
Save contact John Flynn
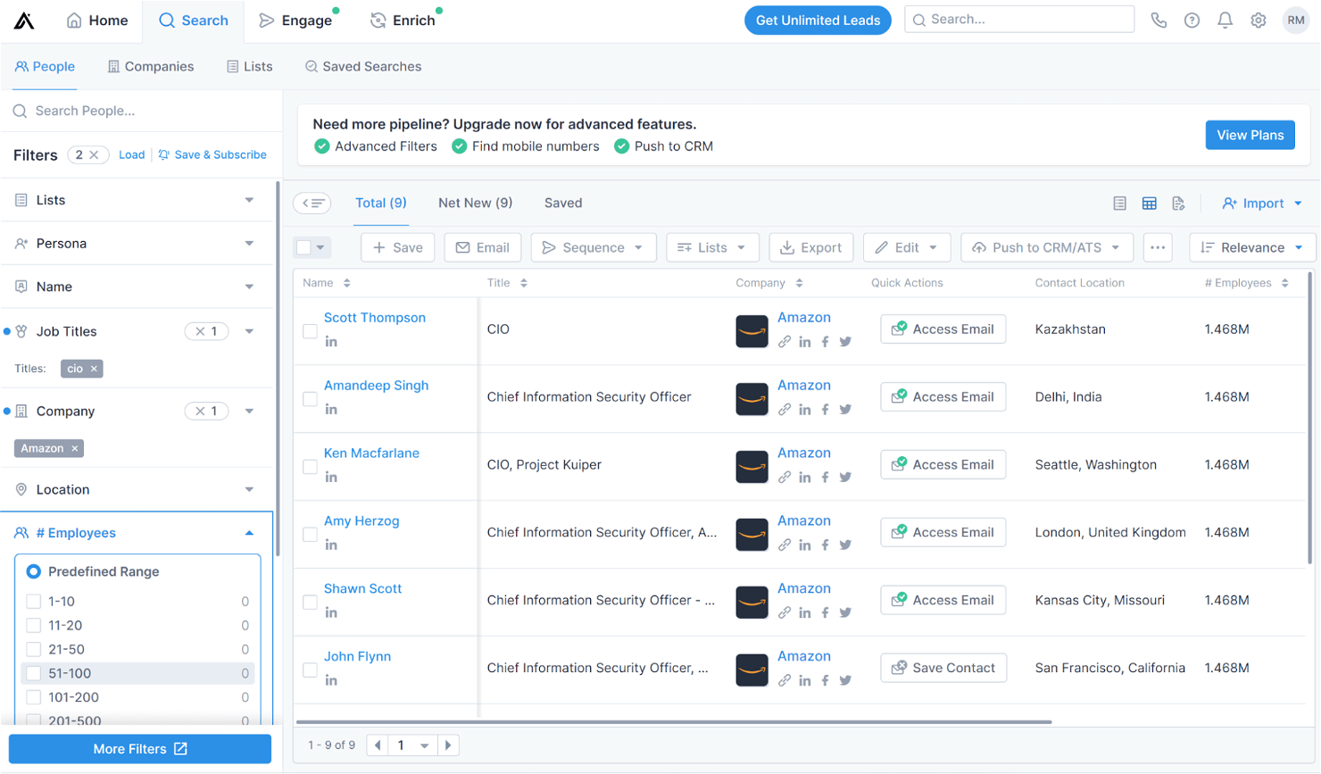[943, 668]
